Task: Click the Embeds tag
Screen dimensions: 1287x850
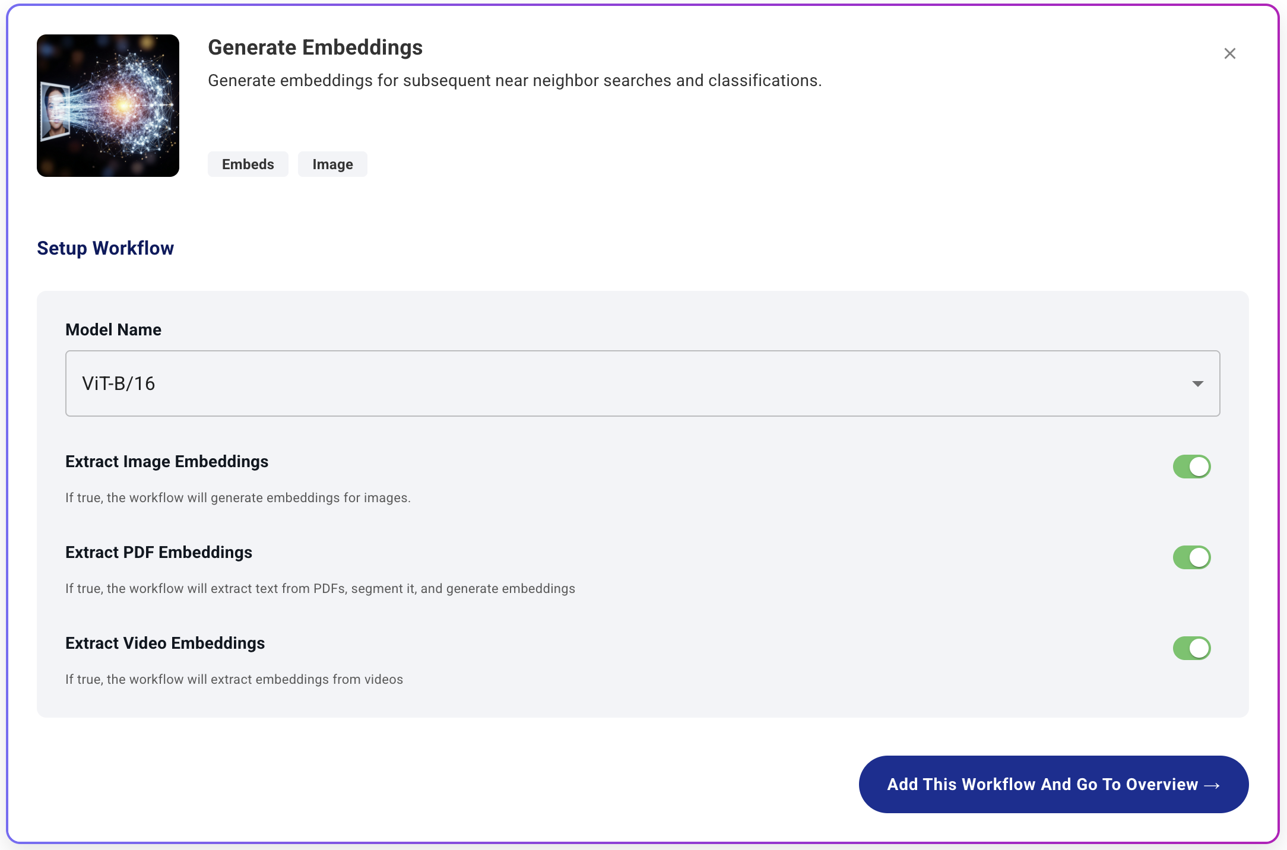Action: (248, 164)
